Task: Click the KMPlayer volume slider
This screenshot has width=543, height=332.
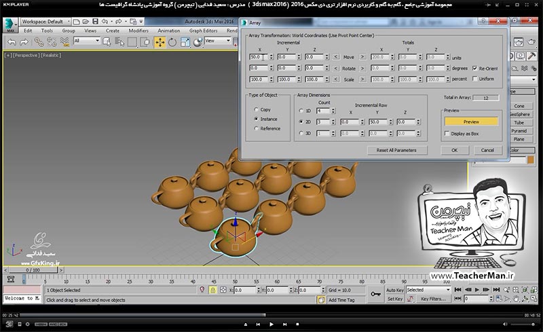Action: (524, 325)
